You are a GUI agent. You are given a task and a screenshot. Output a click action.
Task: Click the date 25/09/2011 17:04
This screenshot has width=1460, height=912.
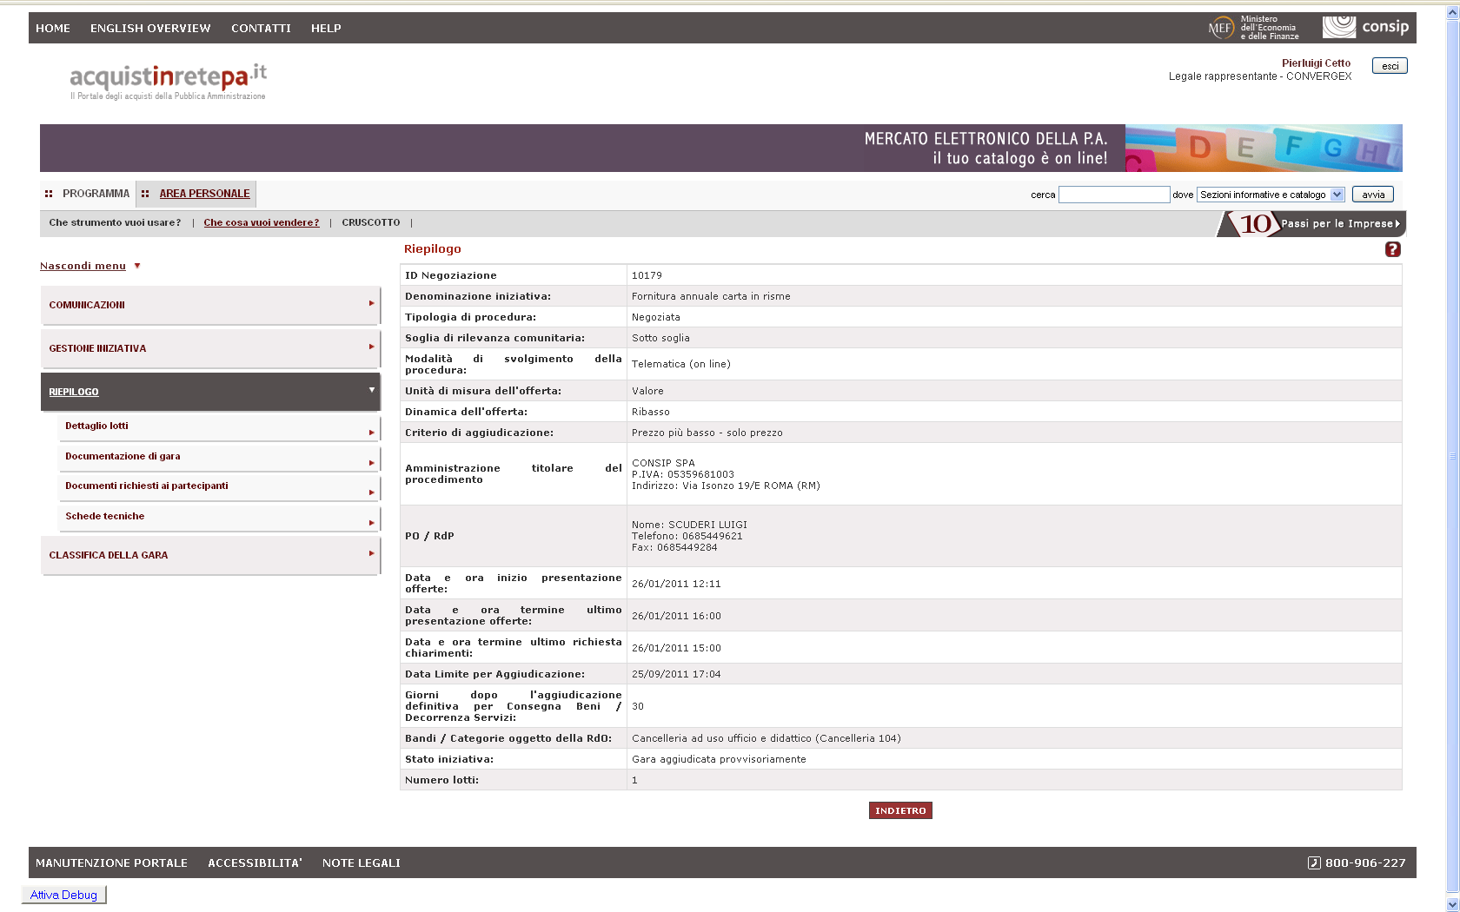coord(676,674)
